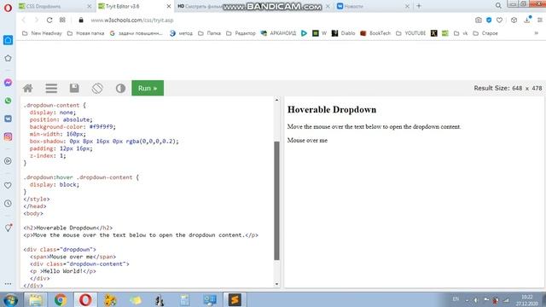Open the easy setup menu icon

pyautogui.click(x=540, y=20)
